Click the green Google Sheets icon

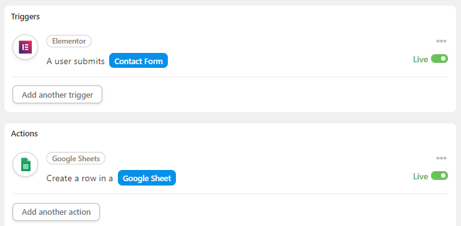[x=26, y=164]
